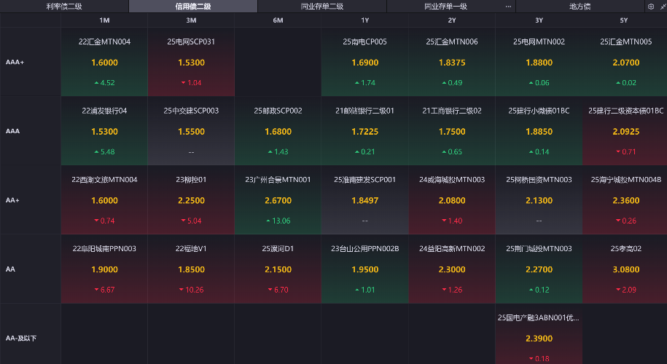
Task: Select the 5Y maturity column header
Action: click(625, 20)
